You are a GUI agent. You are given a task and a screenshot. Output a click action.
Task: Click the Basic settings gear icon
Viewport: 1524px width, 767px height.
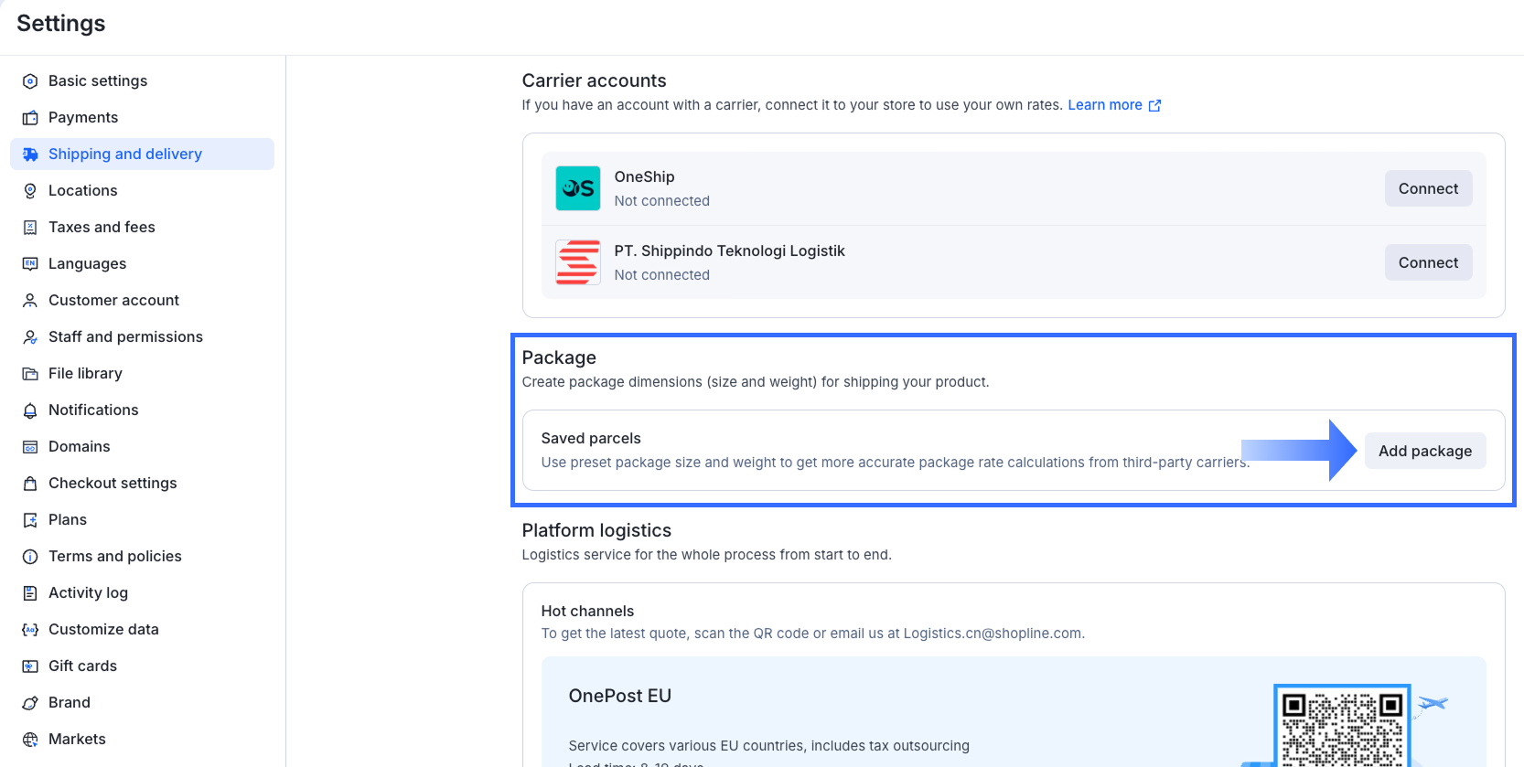coord(30,81)
